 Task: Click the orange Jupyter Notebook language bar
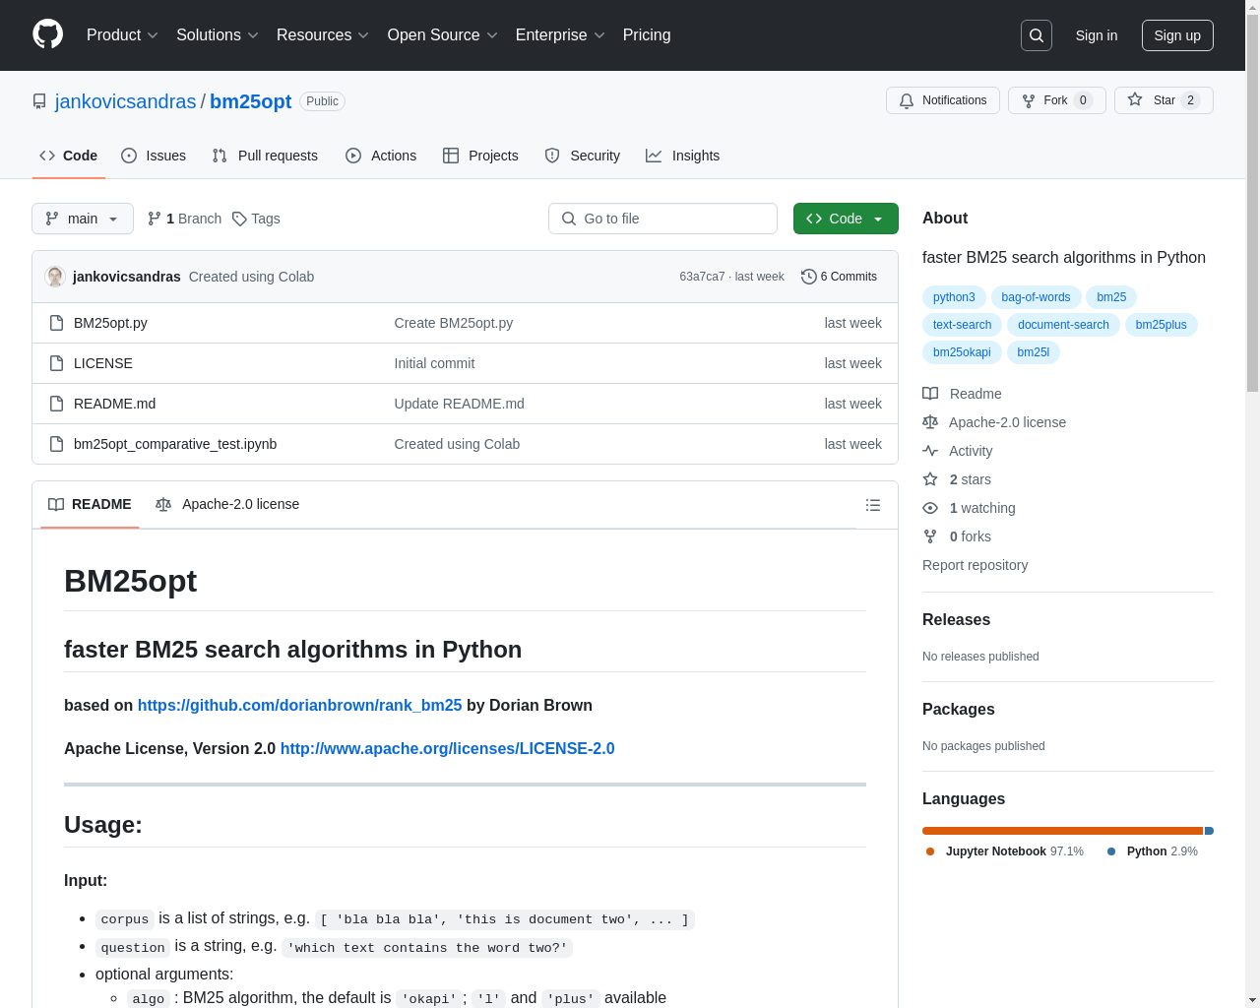click(x=1062, y=831)
